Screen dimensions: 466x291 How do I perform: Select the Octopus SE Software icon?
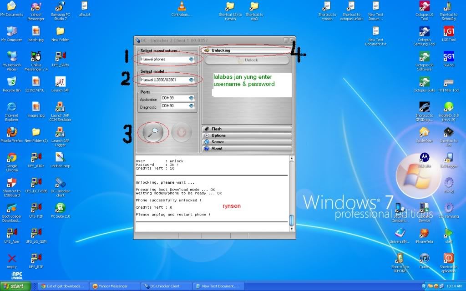425,61
